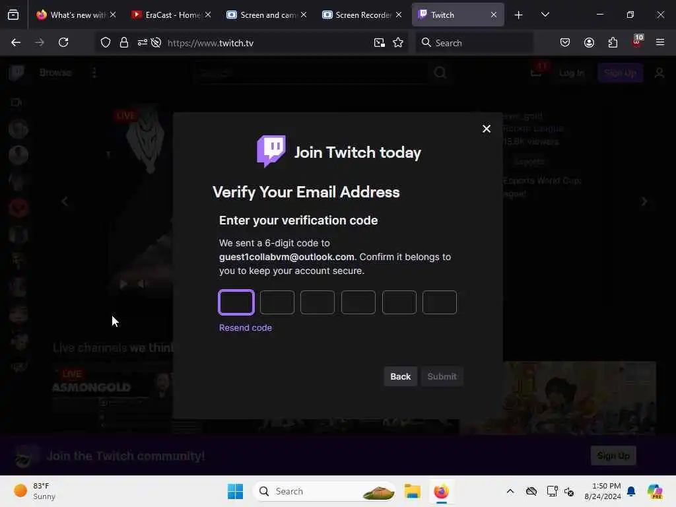The height and width of the screenshot is (507, 676).
Task: Show next carousel stream with right arrow
Action: (x=644, y=201)
